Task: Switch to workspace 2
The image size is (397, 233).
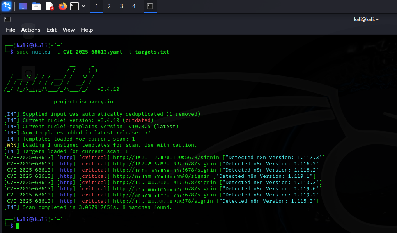Action: (109, 6)
